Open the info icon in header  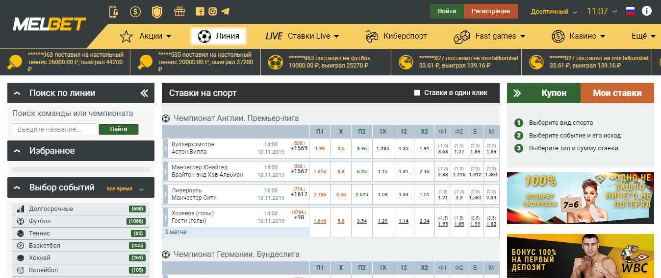coord(647,11)
